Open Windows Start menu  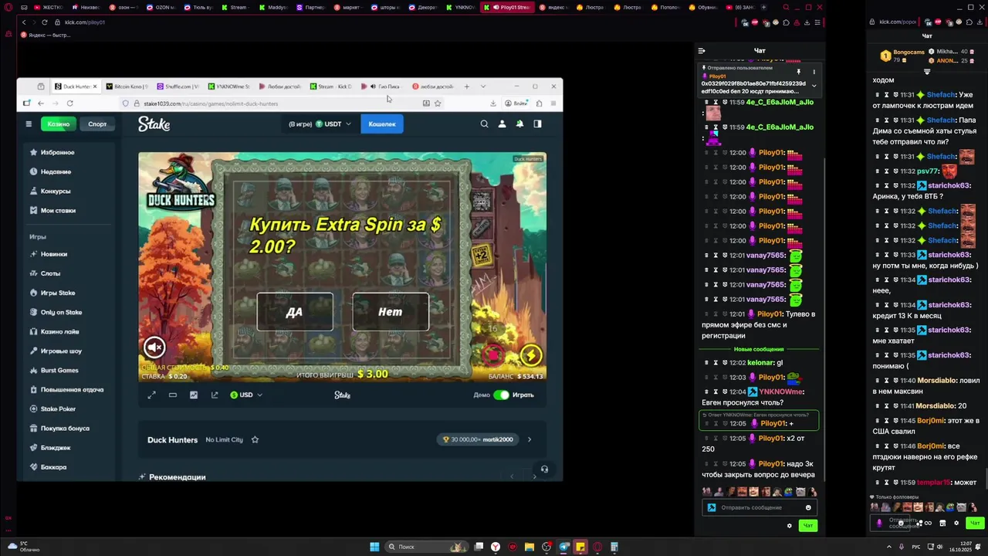pyautogui.click(x=374, y=547)
